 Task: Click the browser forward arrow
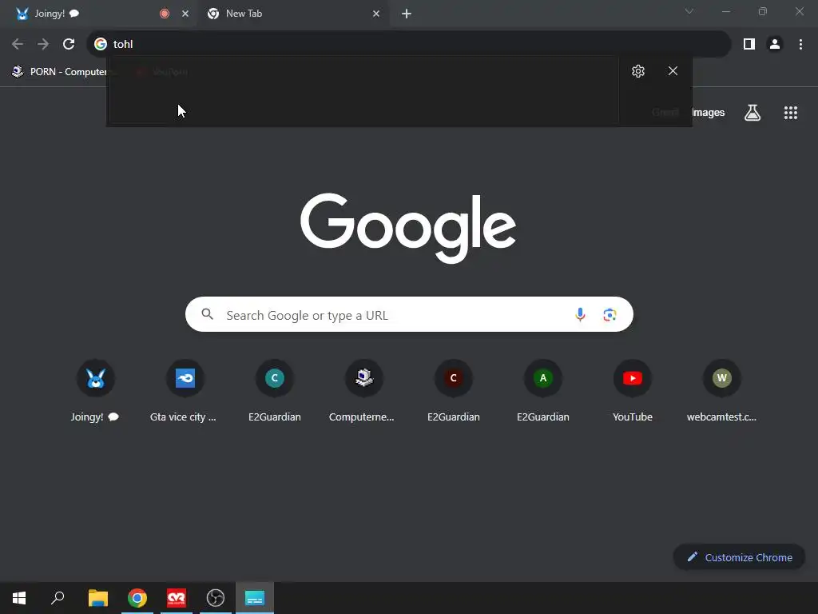(43, 44)
